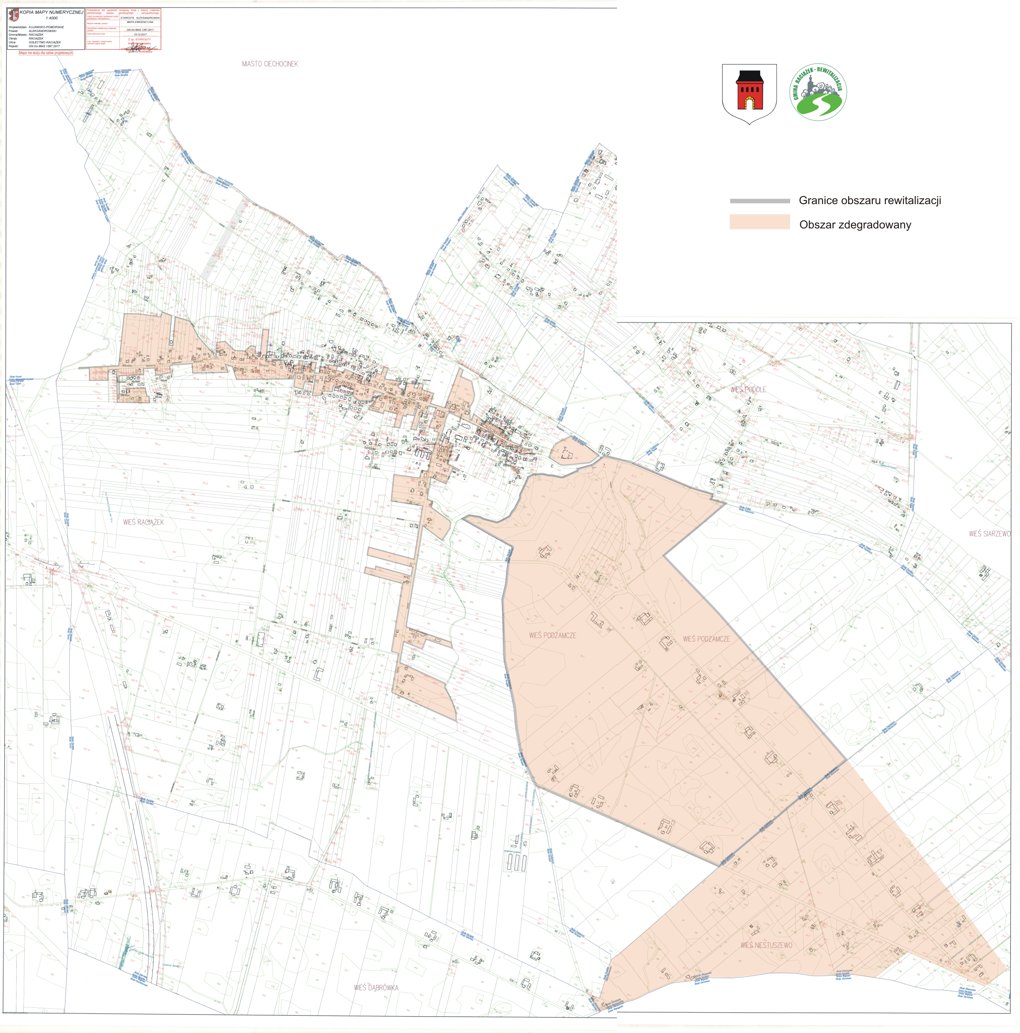Click 'Mapa nie służy dla celów projektowych' note

(46, 53)
